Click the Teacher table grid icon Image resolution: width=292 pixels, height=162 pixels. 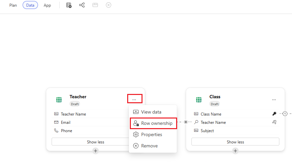coord(59,100)
